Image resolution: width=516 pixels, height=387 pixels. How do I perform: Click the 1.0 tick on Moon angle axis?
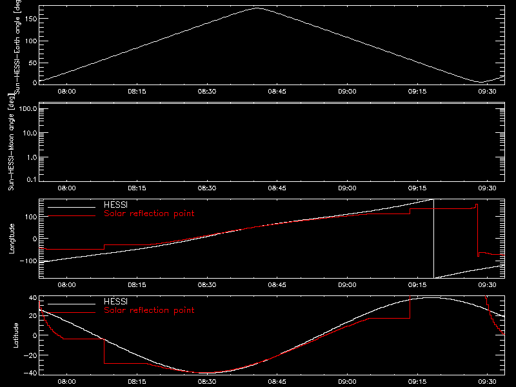[x=32, y=157]
